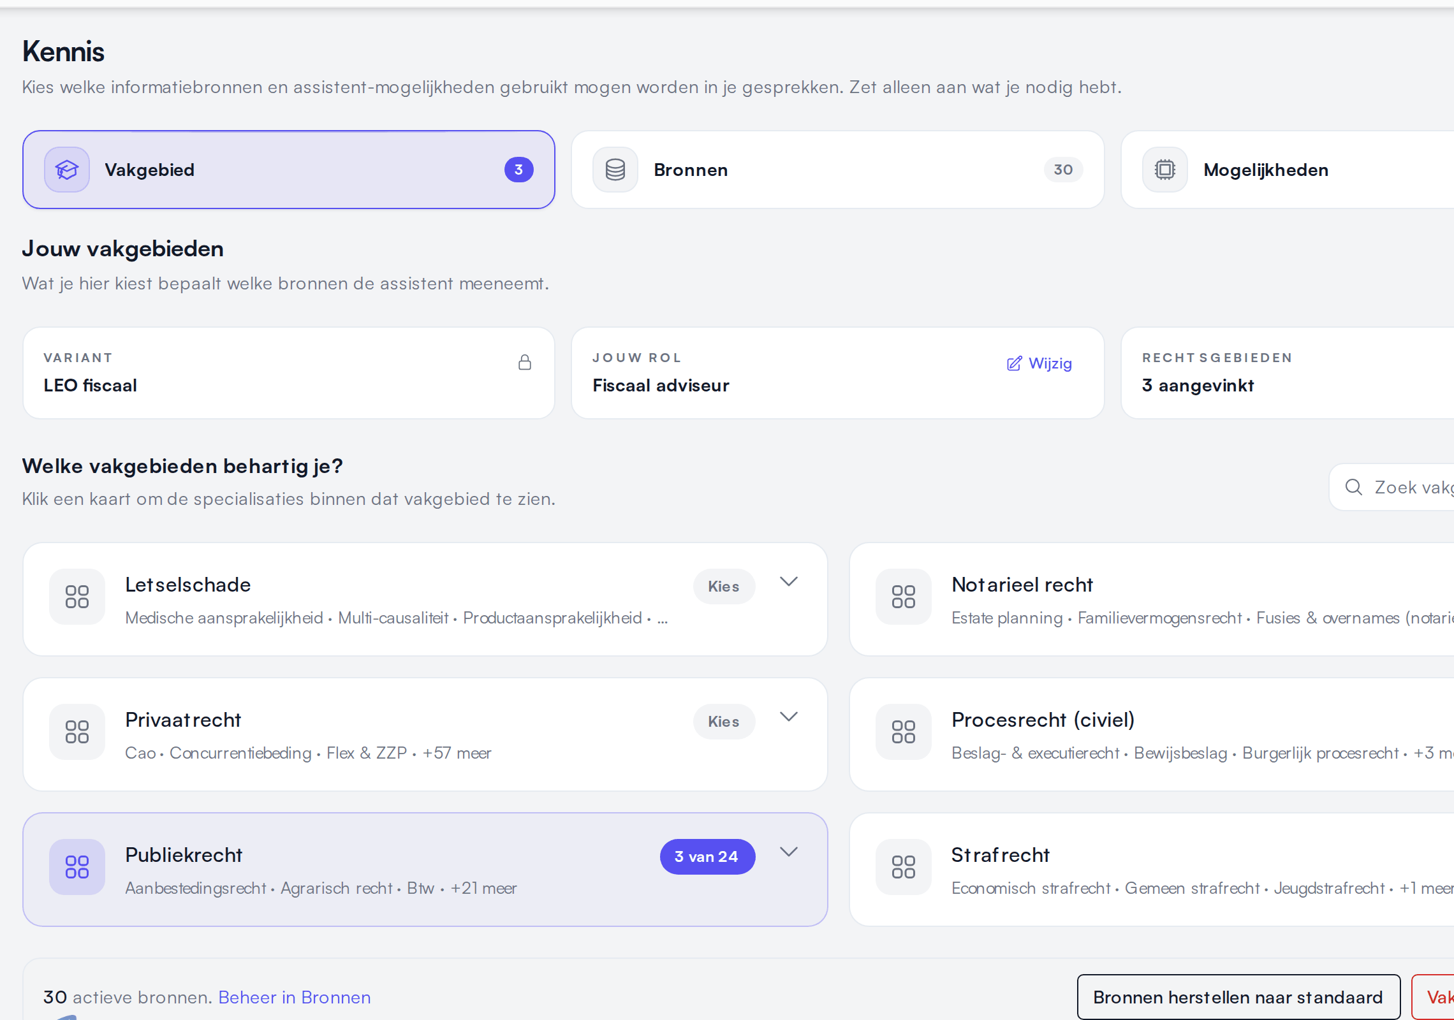
Task: Click '+21 meer' on the Publiekrecht card
Action: point(483,888)
